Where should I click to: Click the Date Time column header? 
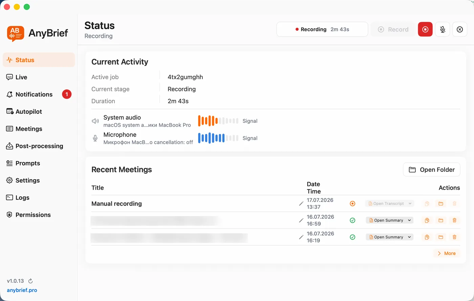click(314, 188)
